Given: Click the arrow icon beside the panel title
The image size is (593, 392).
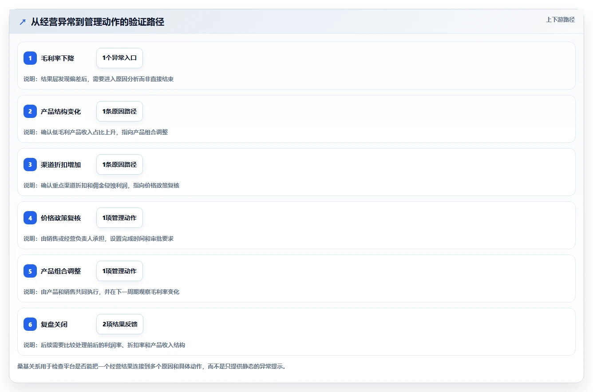Looking at the screenshot, I should 23,22.
